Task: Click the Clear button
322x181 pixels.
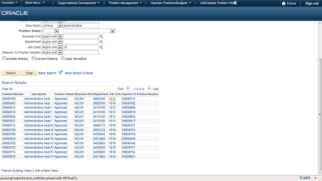Action: pos(29,73)
